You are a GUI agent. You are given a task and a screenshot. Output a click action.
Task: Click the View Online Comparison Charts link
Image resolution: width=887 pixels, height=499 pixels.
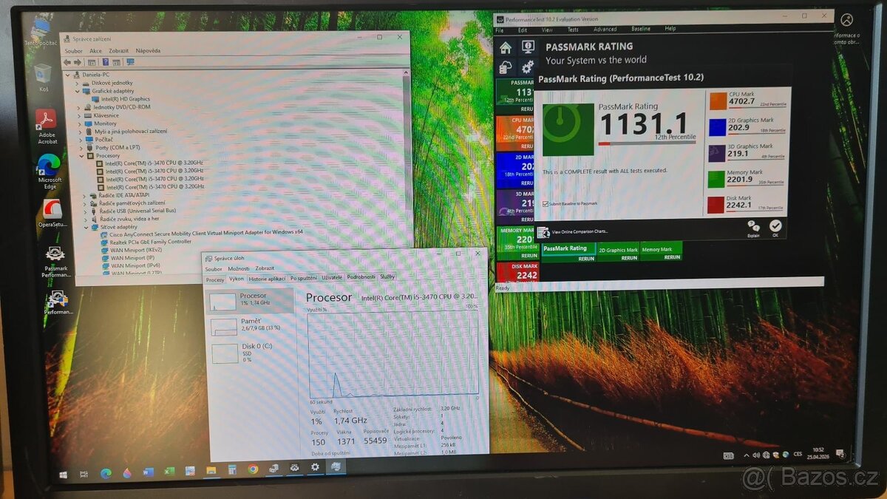[x=580, y=231]
